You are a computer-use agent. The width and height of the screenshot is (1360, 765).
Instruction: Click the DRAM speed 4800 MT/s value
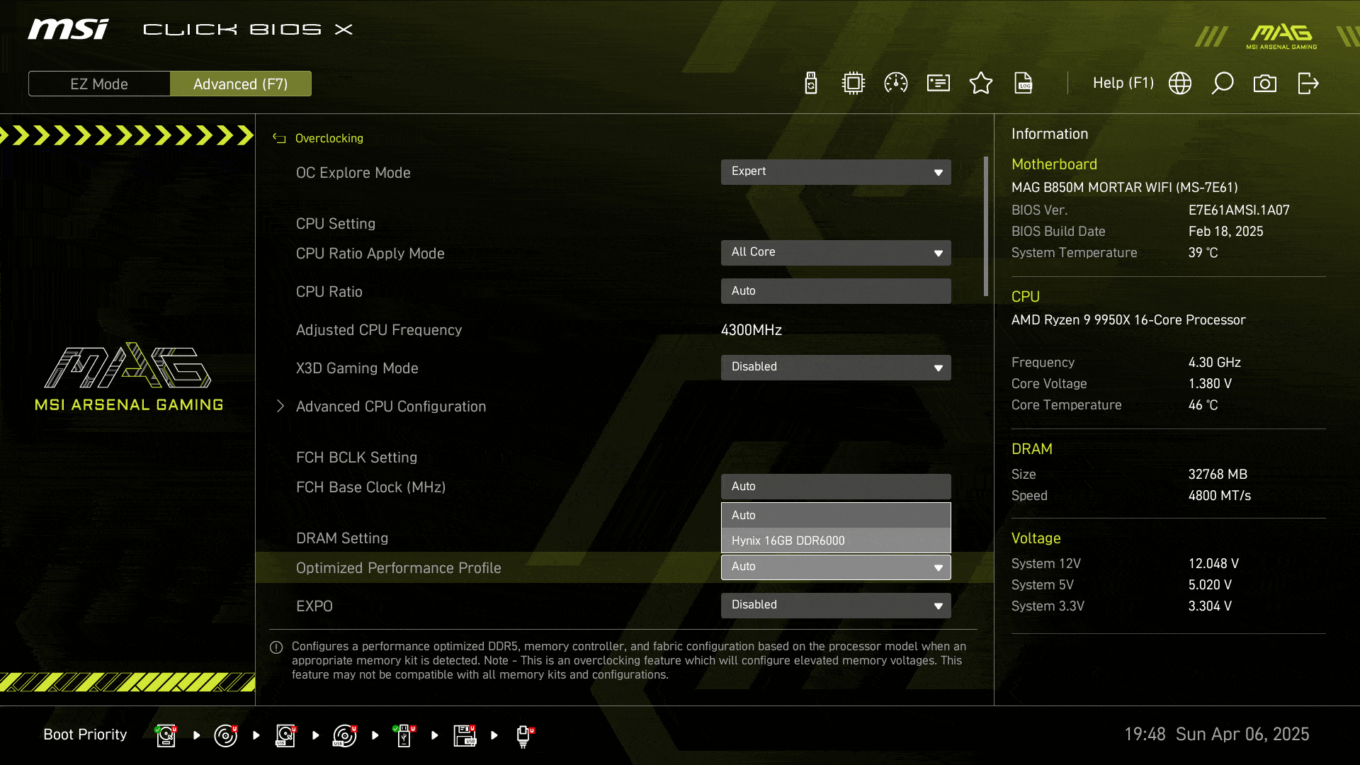[1219, 496]
